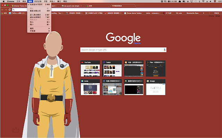The width and height of the screenshot is (222, 138).
Task: Open the 帮助 Help menu
Action: pos(65,1)
